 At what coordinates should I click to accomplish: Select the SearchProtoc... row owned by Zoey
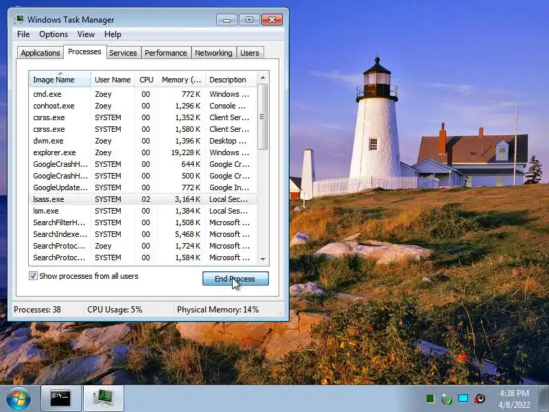[x=143, y=246]
